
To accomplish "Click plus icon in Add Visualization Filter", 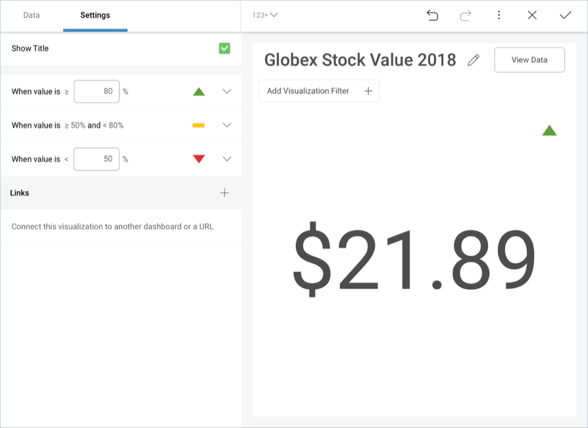I will [368, 91].
